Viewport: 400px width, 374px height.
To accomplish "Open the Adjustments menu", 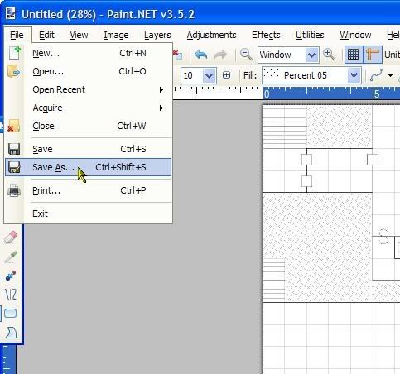I will (x=211, y=35).
